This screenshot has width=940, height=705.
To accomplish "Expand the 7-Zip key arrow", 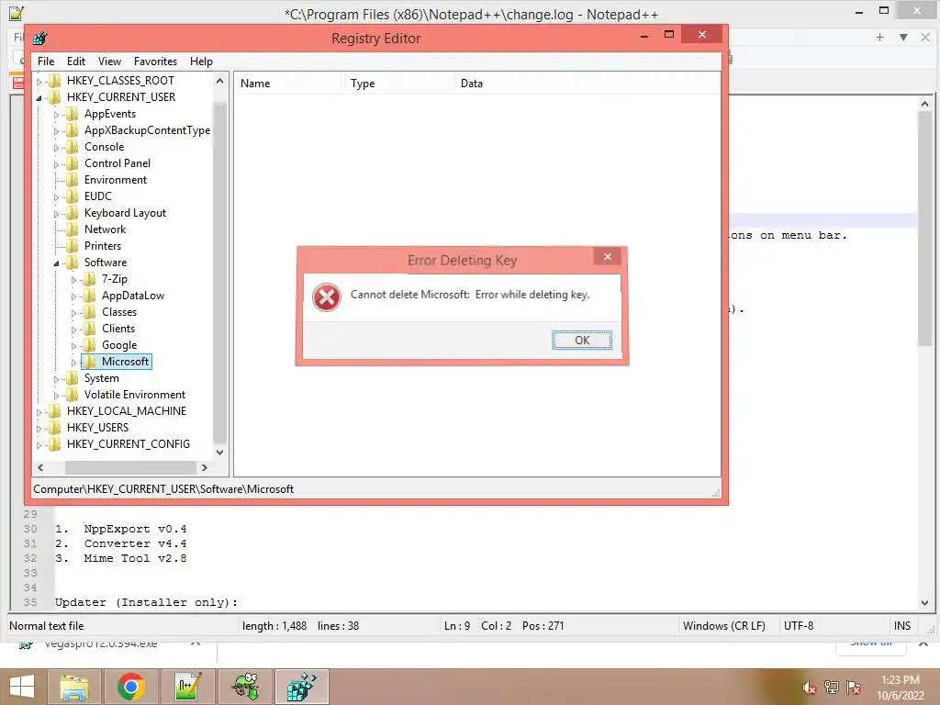I will pos(73,279).
